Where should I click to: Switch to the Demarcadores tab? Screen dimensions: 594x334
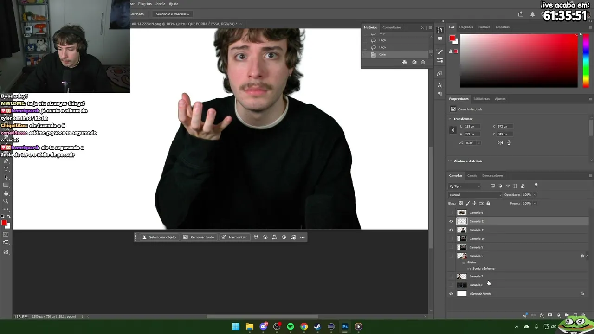point(493,176)
